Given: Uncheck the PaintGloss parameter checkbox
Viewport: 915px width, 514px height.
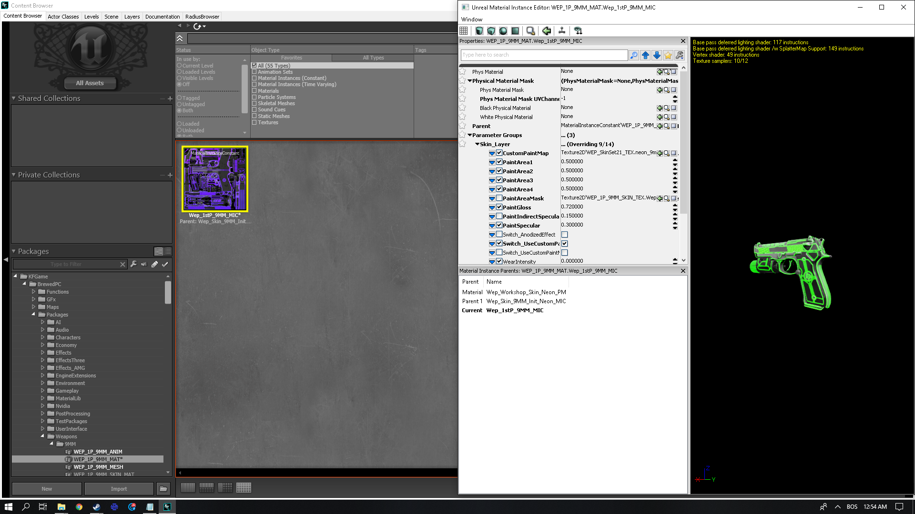Looking at the screenshot, I should click(499, 207).
